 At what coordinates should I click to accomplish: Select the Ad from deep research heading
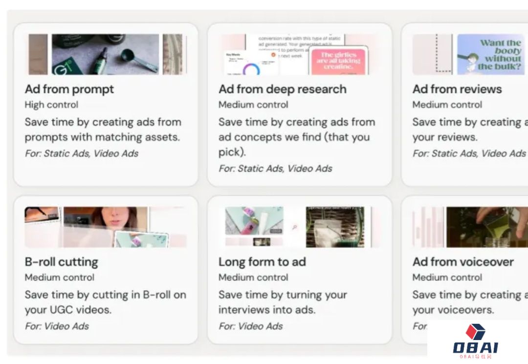(x=283, y=89)
